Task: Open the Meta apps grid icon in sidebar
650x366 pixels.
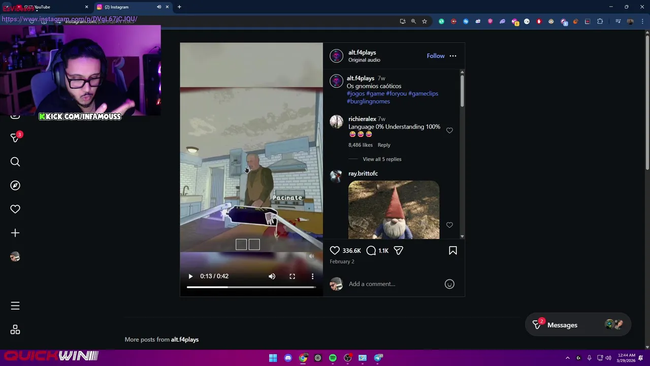Action: [x=15, y=330]
